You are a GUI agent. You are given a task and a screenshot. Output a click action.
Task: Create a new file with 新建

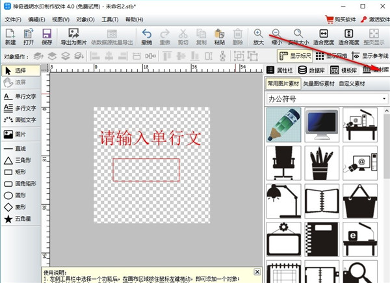tap(10, 36)
